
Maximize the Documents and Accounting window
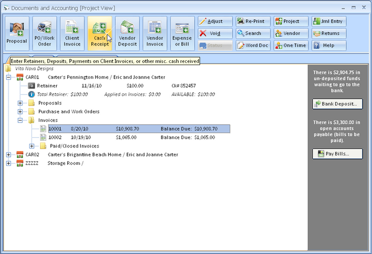(x=354, y=7)
